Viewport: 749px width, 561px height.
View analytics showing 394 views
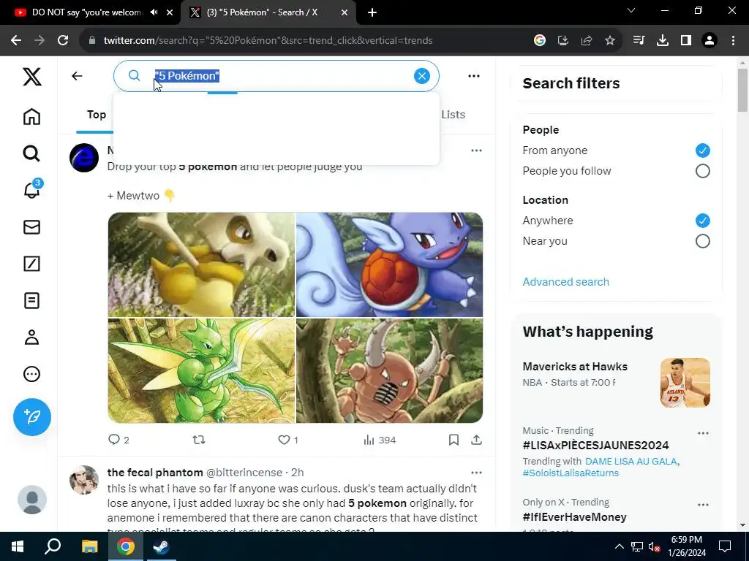(x=380, y=440)
